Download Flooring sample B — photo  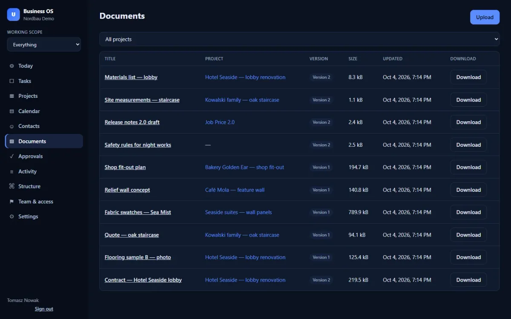468,257
